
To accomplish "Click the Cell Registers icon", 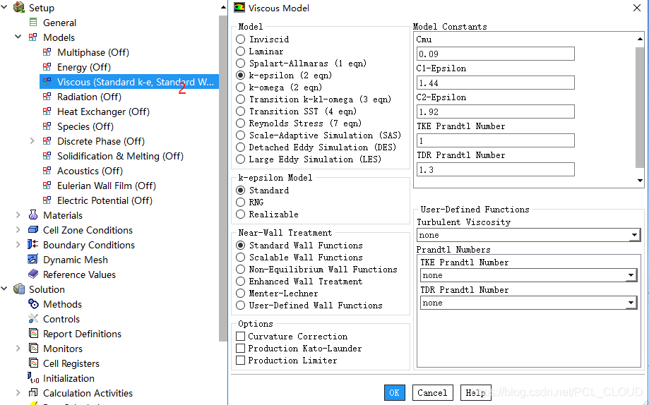I will click(x=33, y=363).
